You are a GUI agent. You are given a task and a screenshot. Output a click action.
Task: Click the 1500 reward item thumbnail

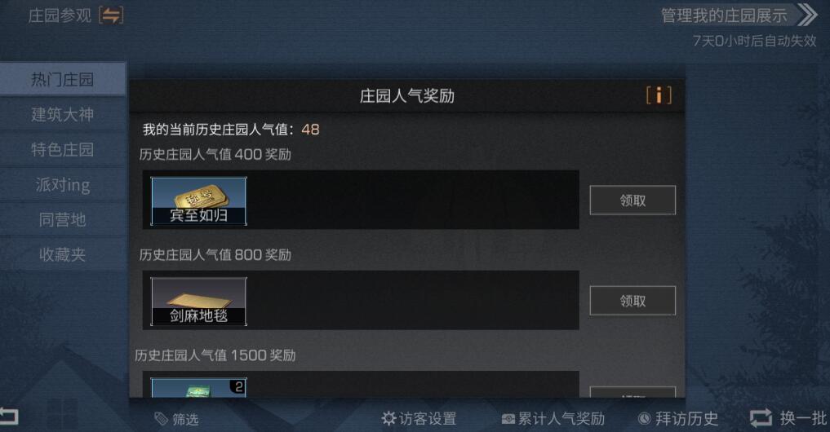coord(198,388)
